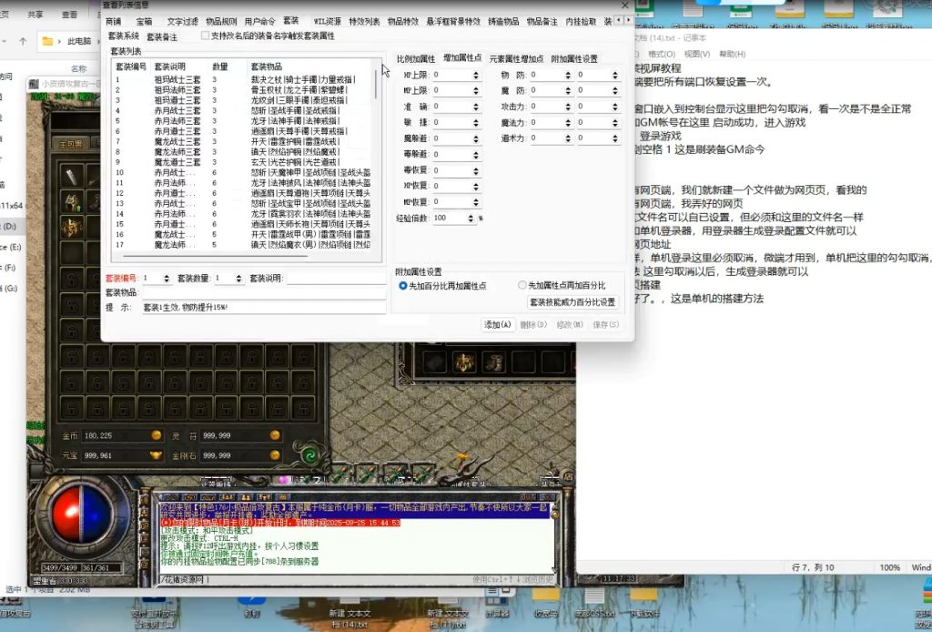Click the 金刚石 coin icon
The image size is (932, 632).
point(275,455)
